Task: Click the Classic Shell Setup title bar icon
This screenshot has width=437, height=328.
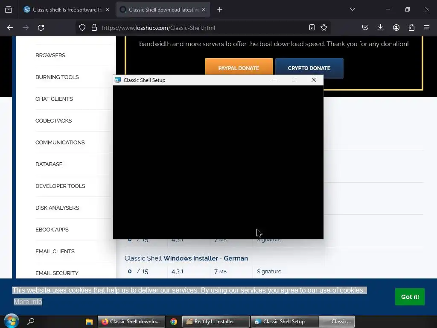Action: [118, 80]
